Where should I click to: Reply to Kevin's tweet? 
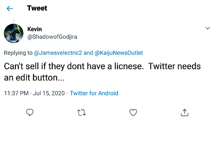coord(30,113)
